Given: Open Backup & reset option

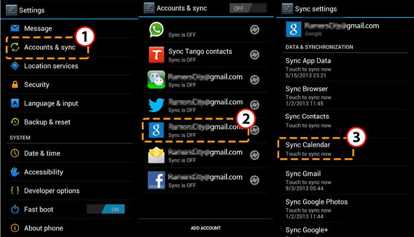Looking at the screenshot, I should 47,122.
